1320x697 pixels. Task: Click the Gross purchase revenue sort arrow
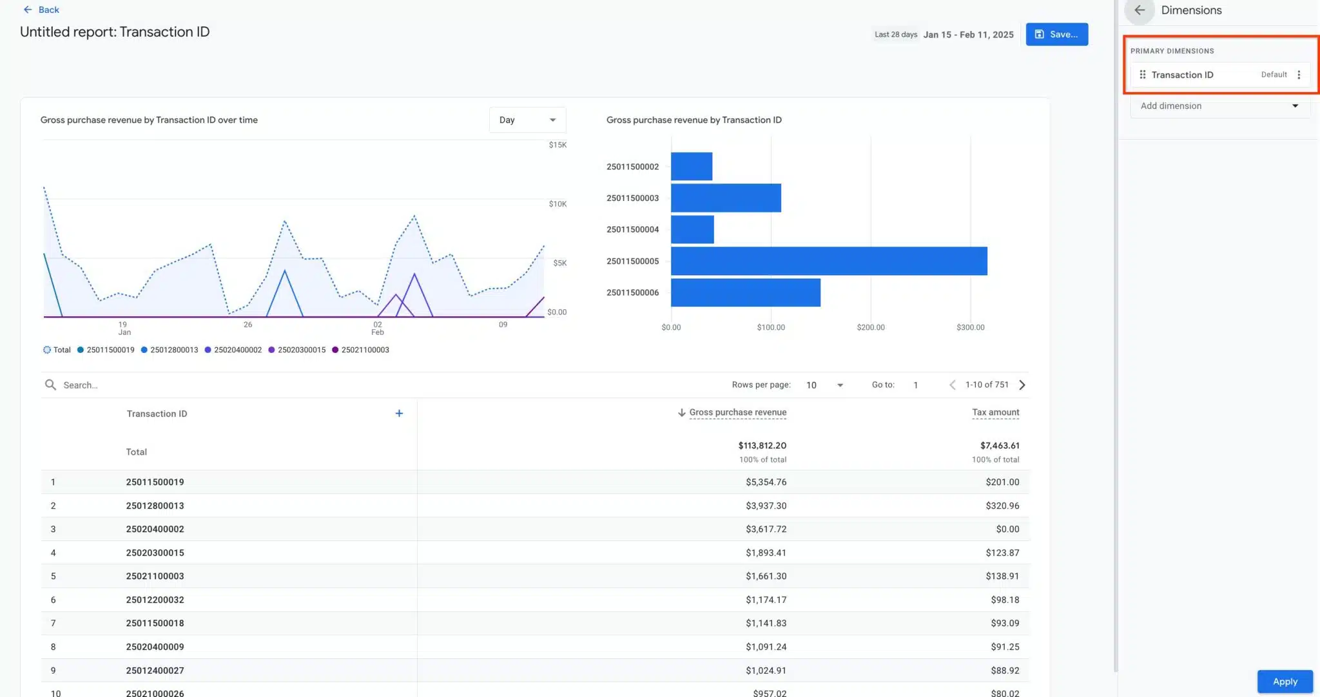click(x=681, y=412)
